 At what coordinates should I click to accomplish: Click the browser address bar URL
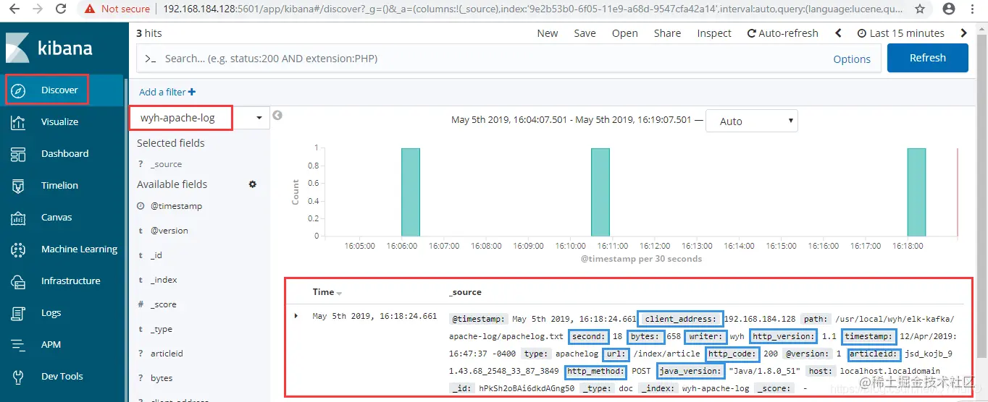[x=532, y=9]
